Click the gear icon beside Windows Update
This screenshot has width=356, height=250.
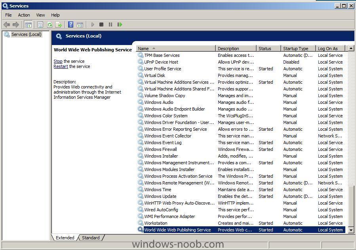[x=141, y=196]
